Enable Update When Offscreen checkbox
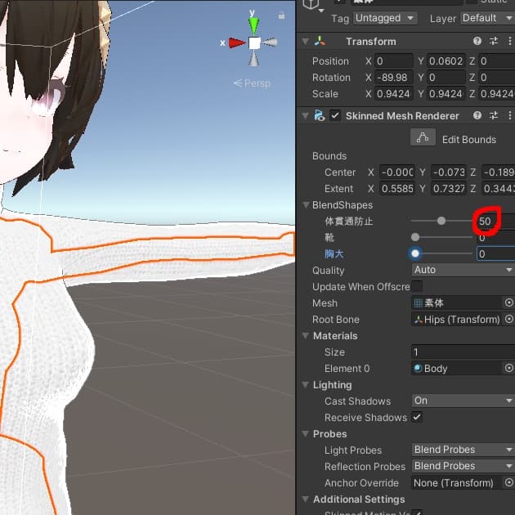The image size is (515, 515). (417, 286)
